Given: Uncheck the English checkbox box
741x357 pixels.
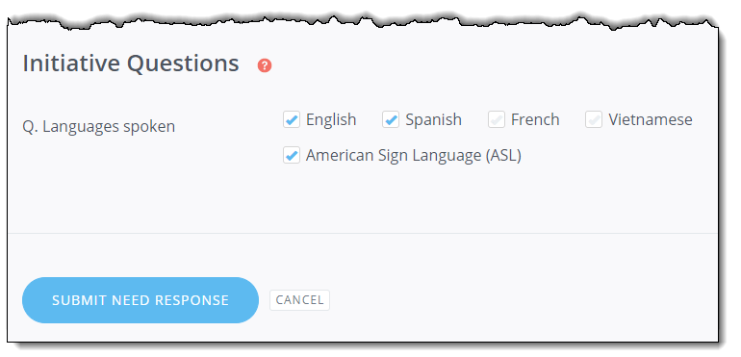Looking at the screenshot, I should [292, 119].
